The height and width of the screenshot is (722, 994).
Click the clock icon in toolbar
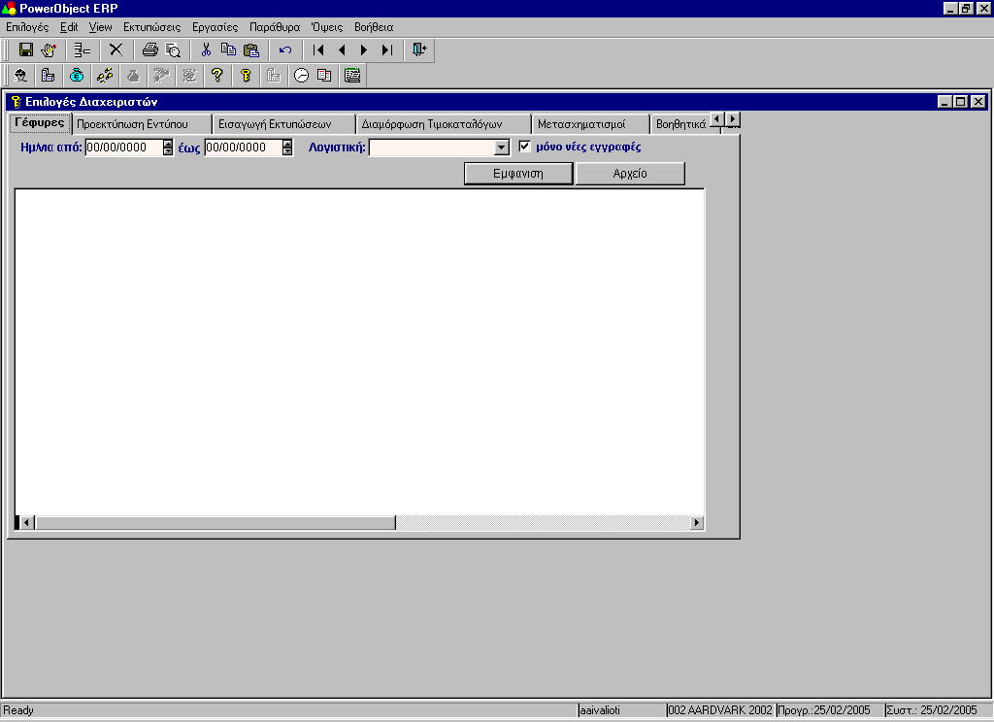301,75
